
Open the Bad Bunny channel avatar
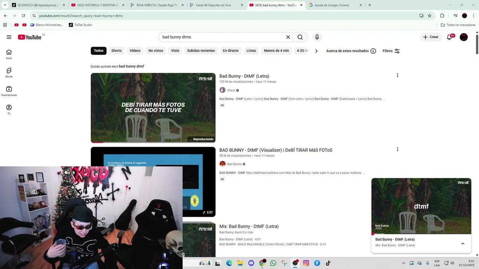pyautogui.click(x=222, y=164)
